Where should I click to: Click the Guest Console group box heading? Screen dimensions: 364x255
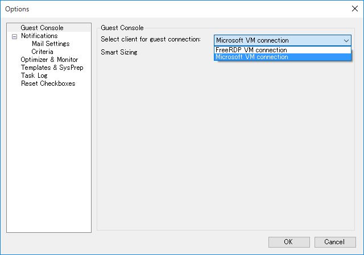click(x=122, y=28)
